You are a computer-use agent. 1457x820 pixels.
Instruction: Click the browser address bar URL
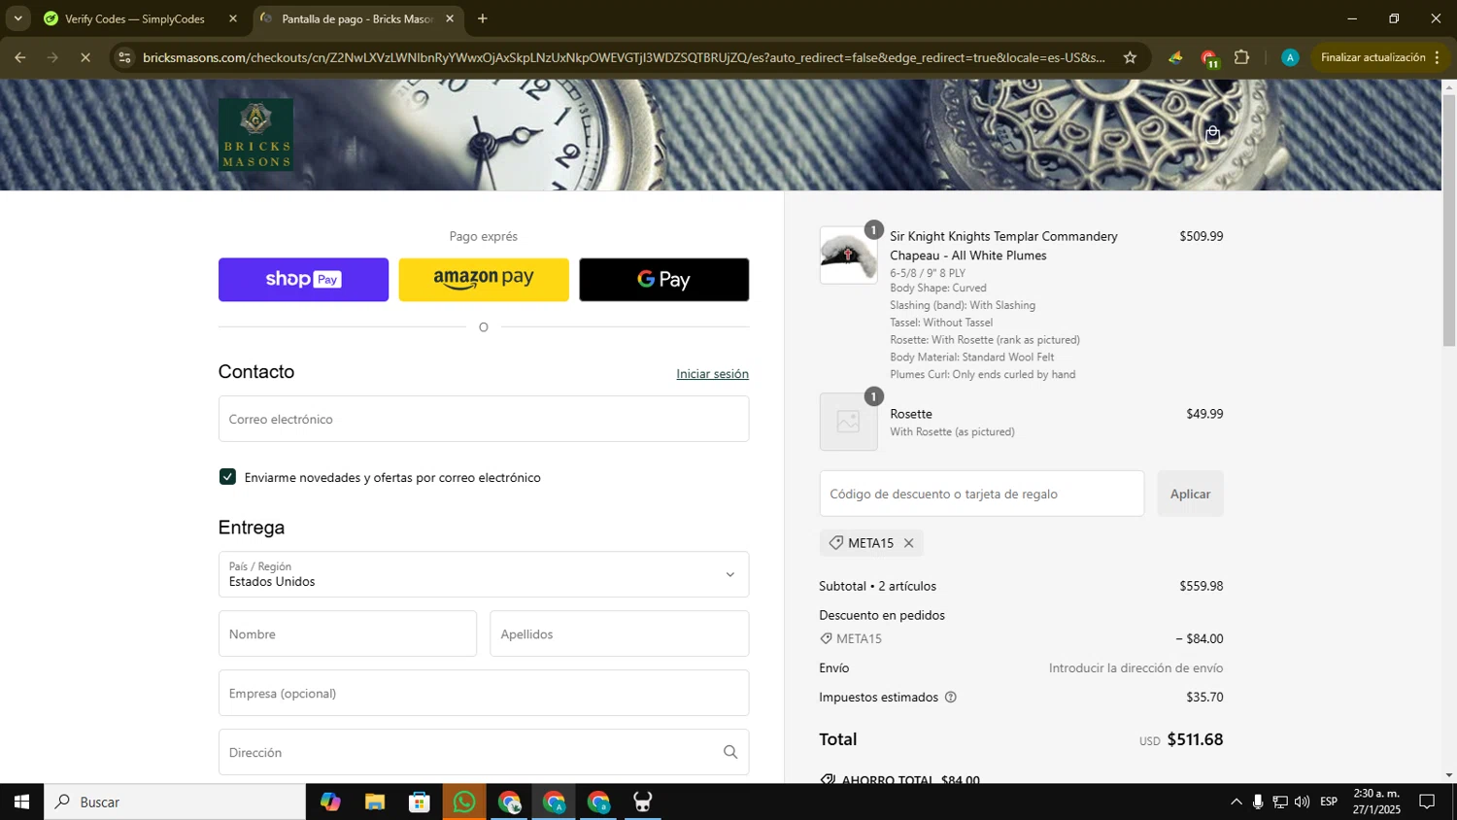(x=624, y=57)
